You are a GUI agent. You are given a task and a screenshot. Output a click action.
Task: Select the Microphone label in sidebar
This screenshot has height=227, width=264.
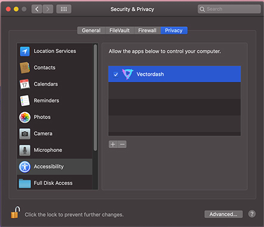(48, 150)
